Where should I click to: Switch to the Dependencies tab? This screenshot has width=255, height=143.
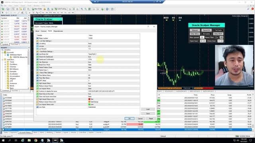58,31
